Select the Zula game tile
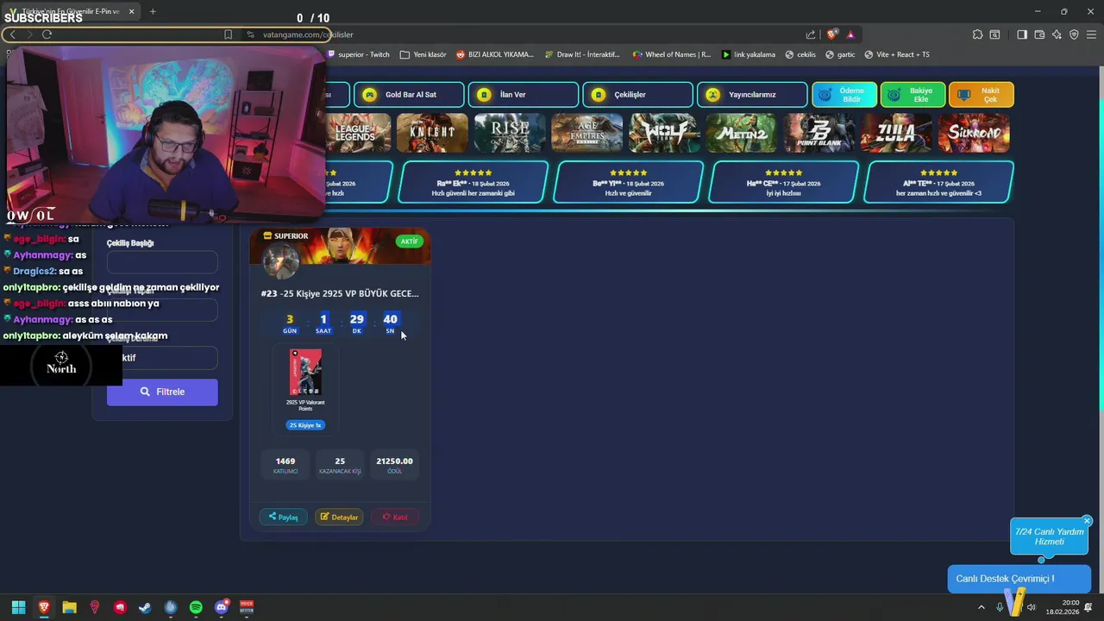The width and height of the screenshot is (1104, 621). pyautogui.click(x=896, y=133)
